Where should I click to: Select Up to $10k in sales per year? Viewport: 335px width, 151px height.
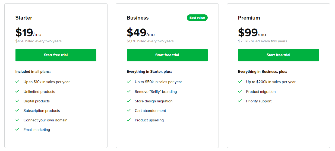[x=47, y=82]
